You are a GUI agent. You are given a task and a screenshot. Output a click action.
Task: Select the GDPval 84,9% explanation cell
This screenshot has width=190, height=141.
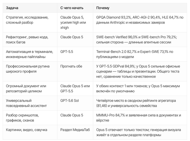pos(140,71)
